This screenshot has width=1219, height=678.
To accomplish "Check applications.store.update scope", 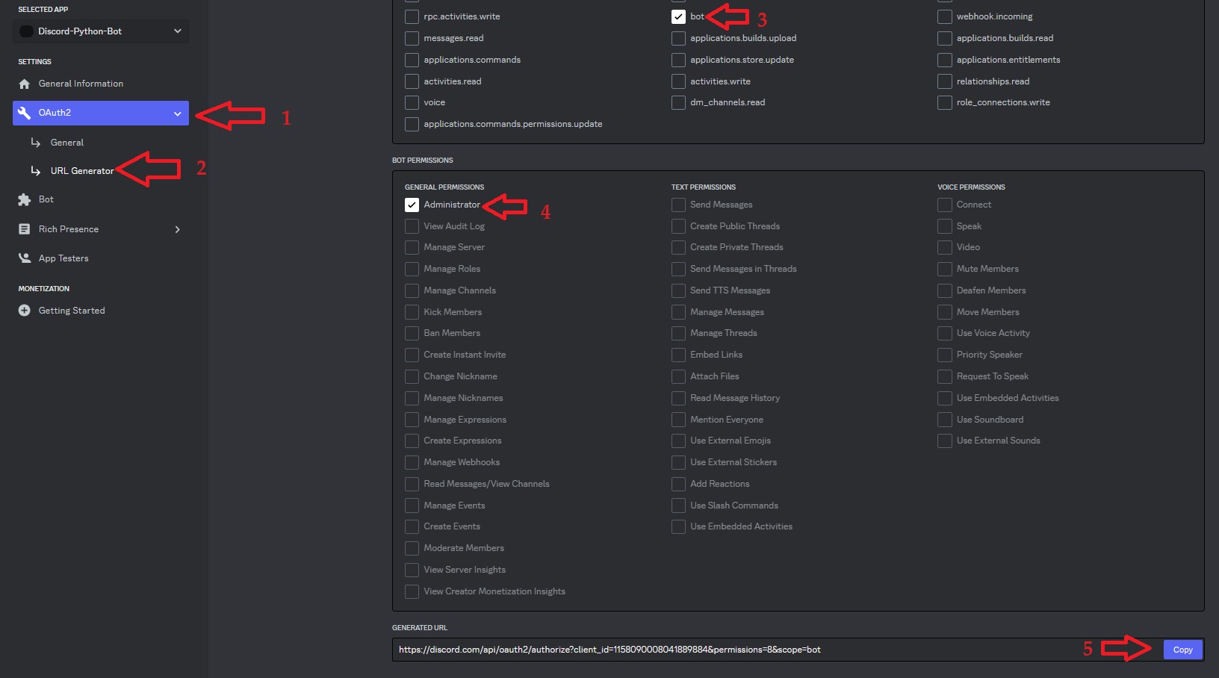I will (x=678, y=60).
